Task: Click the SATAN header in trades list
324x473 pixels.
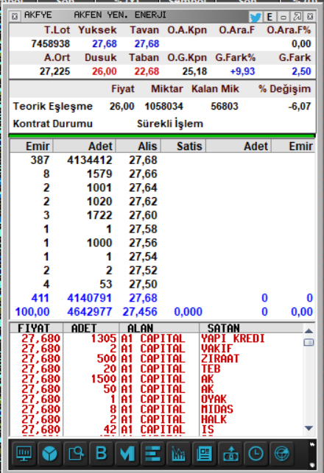Action: click(x=251, y=328)
